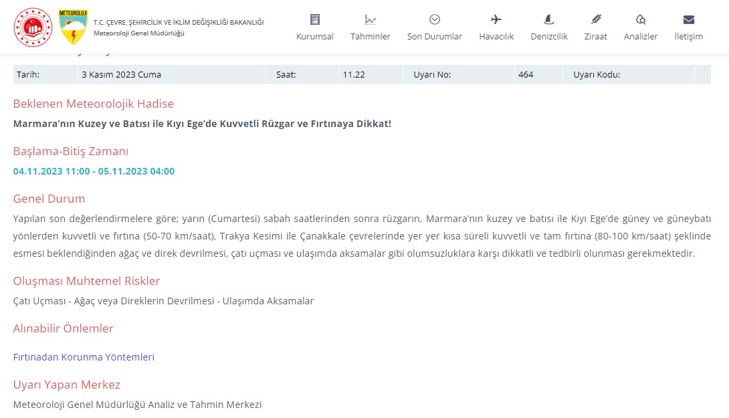Screen dimensions: 729x418
Task: Click the Kurumsal document icon
Action: (315, 19)
